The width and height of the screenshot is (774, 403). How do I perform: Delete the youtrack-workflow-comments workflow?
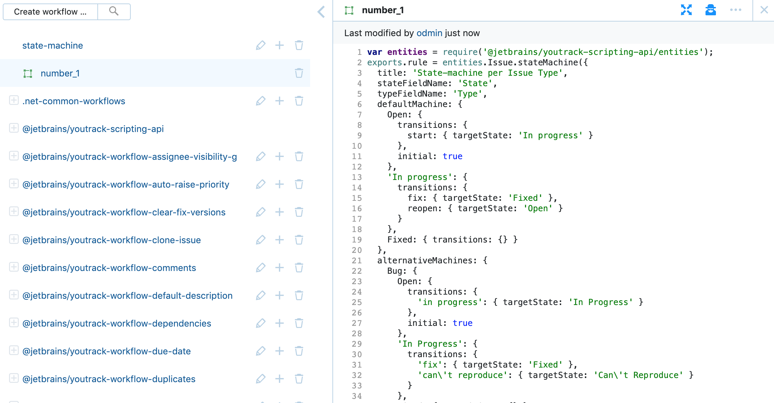click(x=299, y=268)
